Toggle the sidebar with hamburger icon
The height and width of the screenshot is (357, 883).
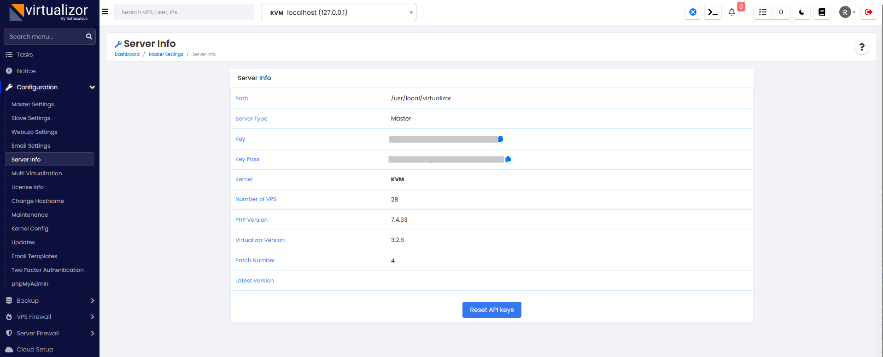(105, 12)
